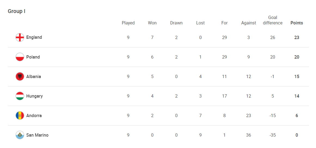This screenshot has width=316, height=148.
Task: Click the Points column header
Action: point(297,23)
